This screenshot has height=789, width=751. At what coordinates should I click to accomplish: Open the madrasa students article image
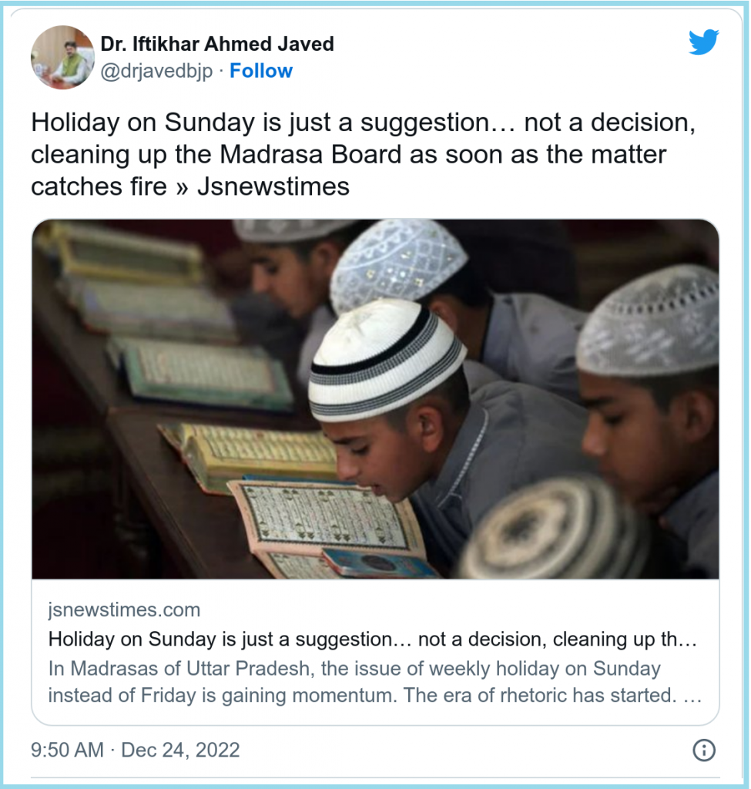(x=375, y=399)
